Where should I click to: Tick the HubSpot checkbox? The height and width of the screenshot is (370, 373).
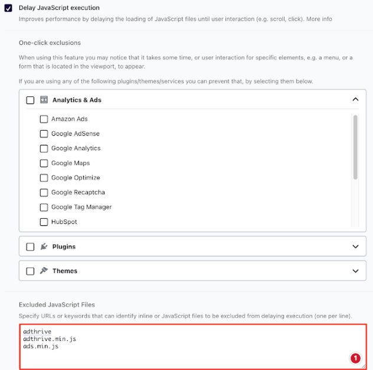tap(44, 222)
